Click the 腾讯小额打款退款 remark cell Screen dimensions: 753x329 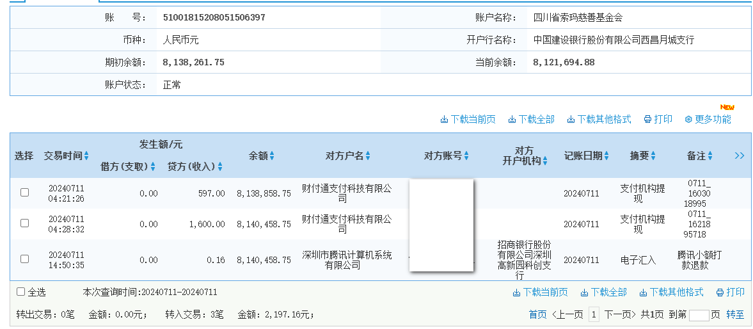699,260
